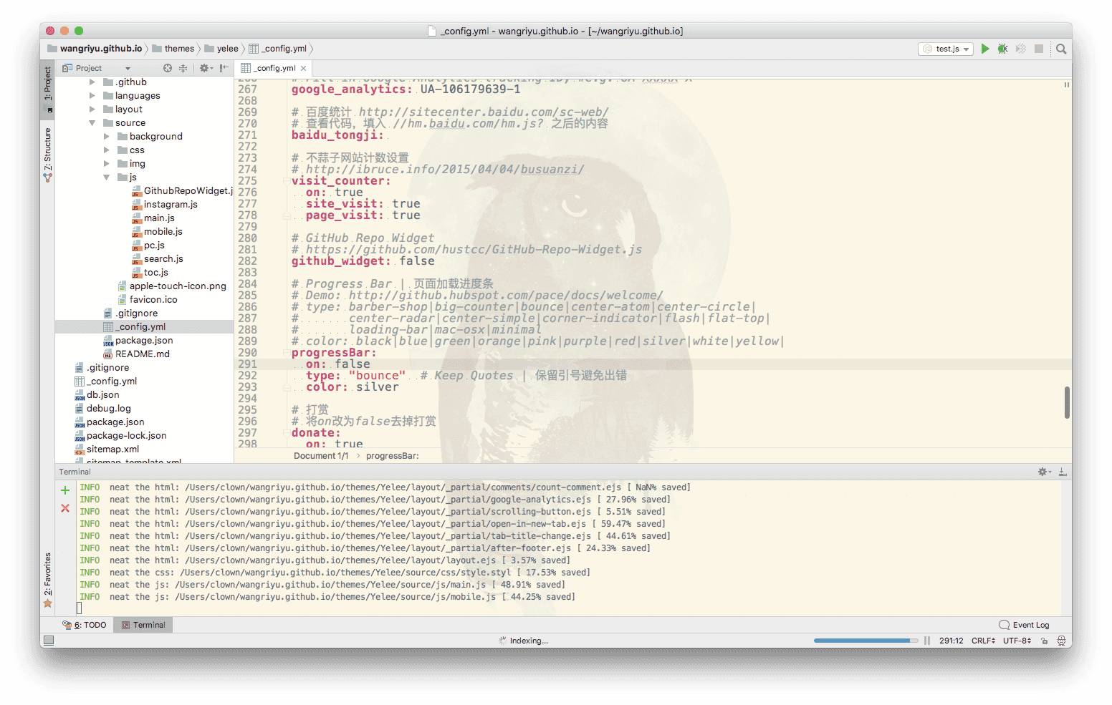This screenshot has width=1112, height=705.
Task: Close the _config.yml editor tab
Action: pos(304,68)
